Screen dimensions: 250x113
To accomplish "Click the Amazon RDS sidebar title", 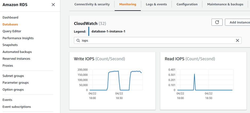I will coord(15,5).
